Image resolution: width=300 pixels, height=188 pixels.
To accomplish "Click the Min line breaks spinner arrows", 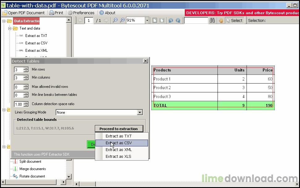I will click(26, 95).
